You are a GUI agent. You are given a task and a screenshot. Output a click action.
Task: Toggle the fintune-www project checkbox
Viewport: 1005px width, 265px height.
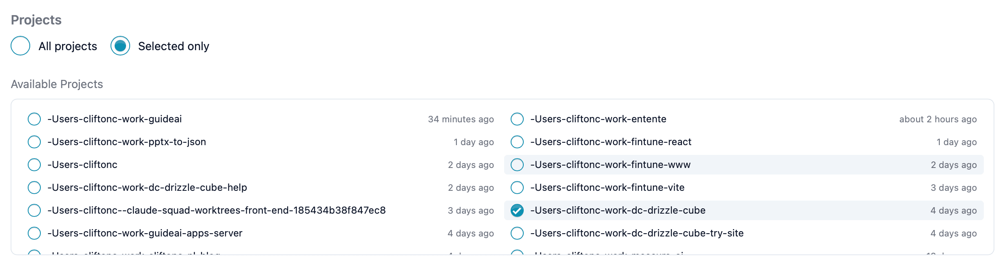click(x=517, y=165)
